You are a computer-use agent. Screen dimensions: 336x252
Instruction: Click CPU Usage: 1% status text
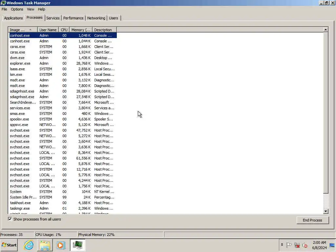pyautogui.click(x=48, y=234)
